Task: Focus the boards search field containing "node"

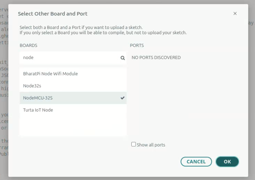Action: click(69, 57)
